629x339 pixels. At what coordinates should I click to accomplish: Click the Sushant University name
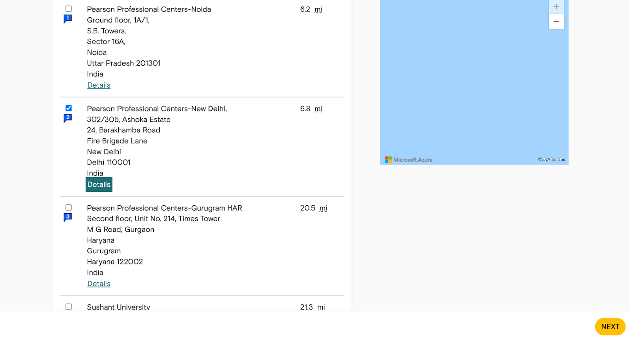click(x=118, y=307)
